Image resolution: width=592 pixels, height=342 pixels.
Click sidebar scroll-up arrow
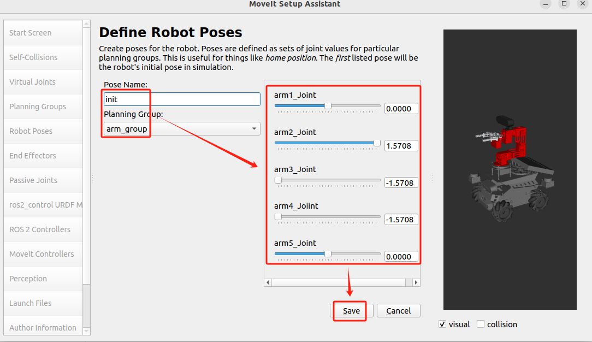tap(86, 24)
